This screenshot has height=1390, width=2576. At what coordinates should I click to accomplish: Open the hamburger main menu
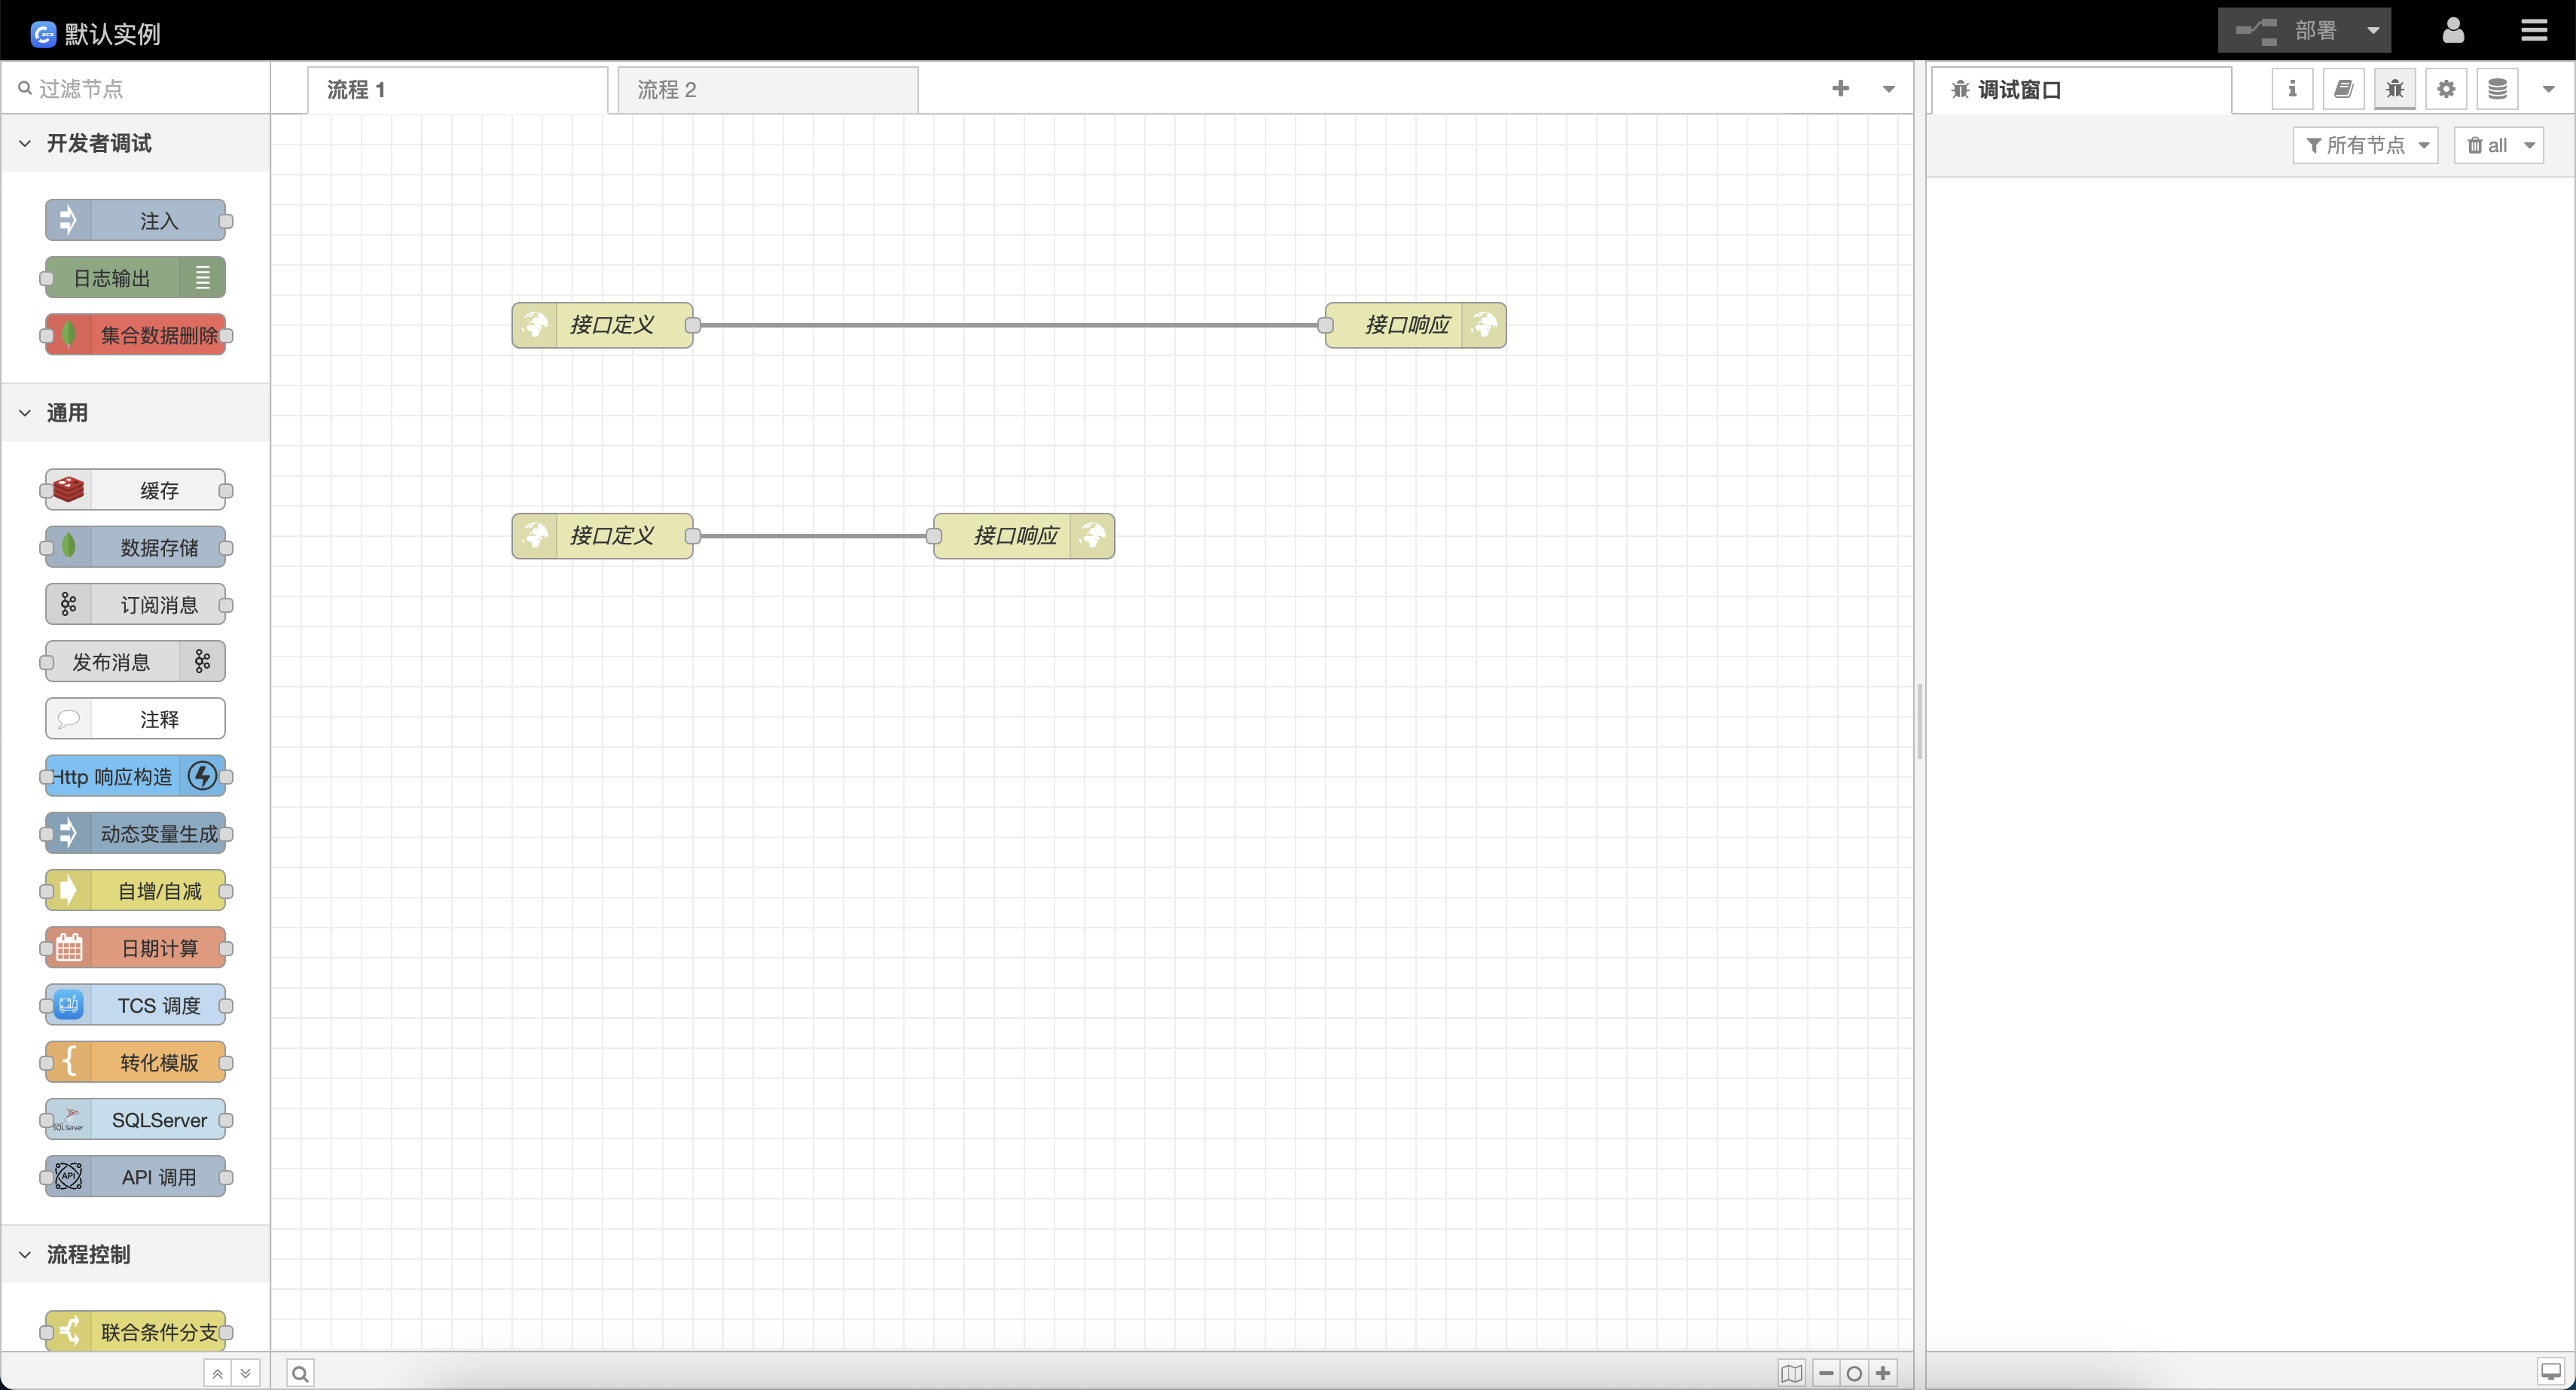[x=2533, y=31]
